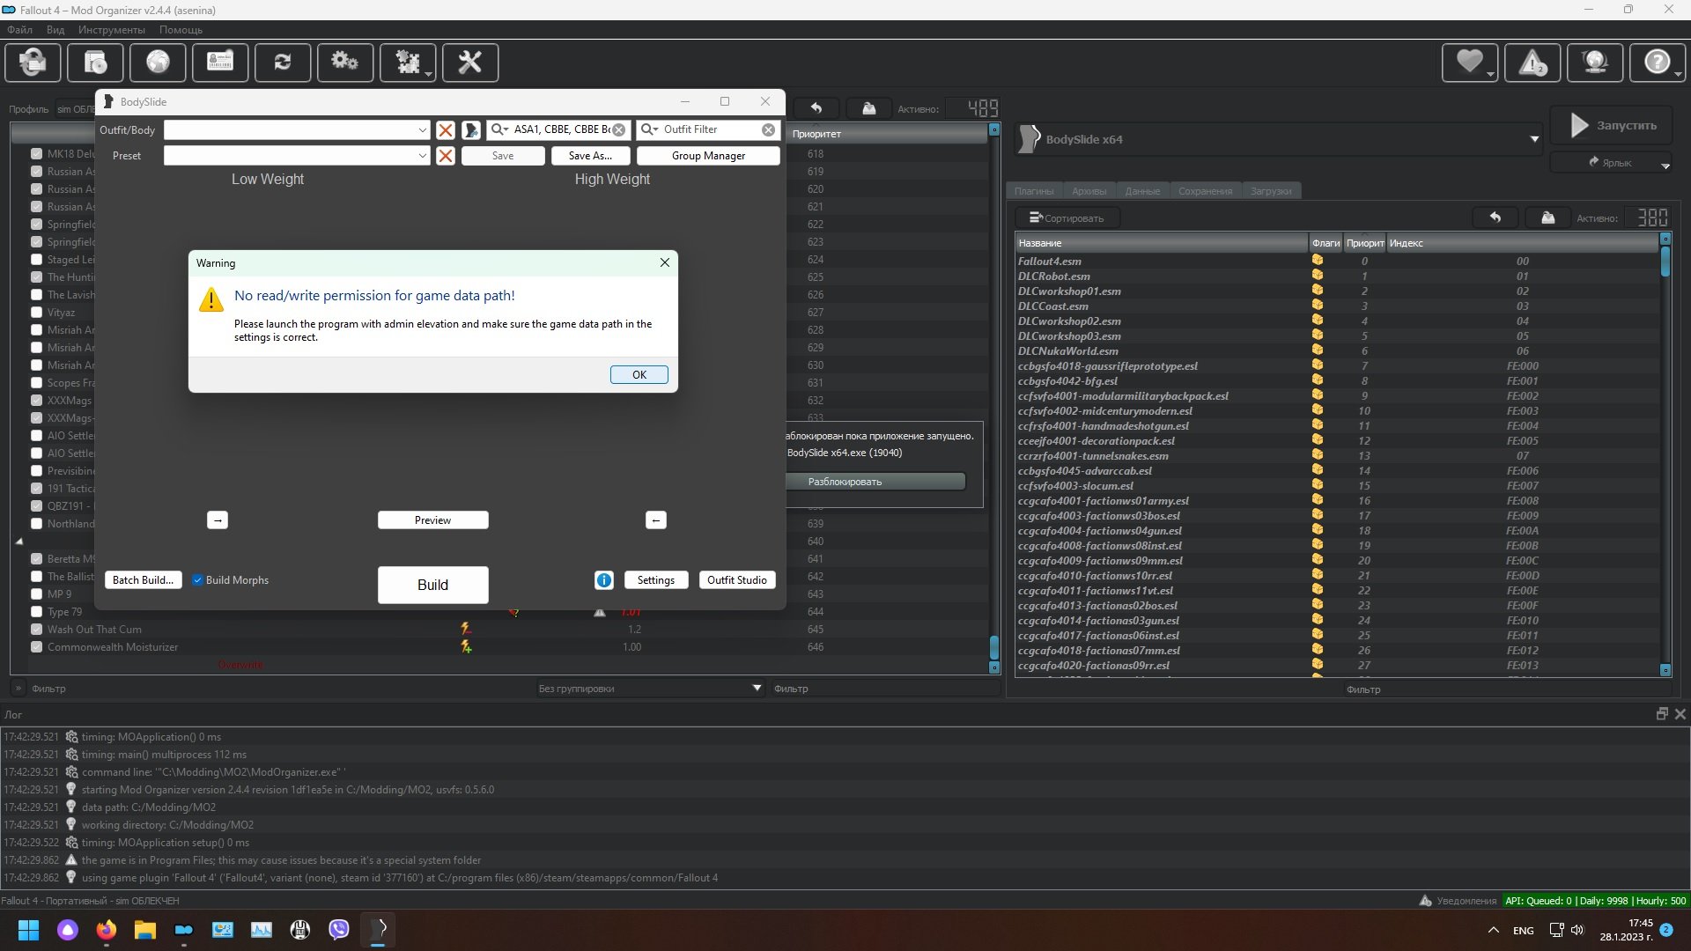This screenshot has height=951, width=1691.
Task: Switch to the Архивы tab
Action: coord(1089,191)
